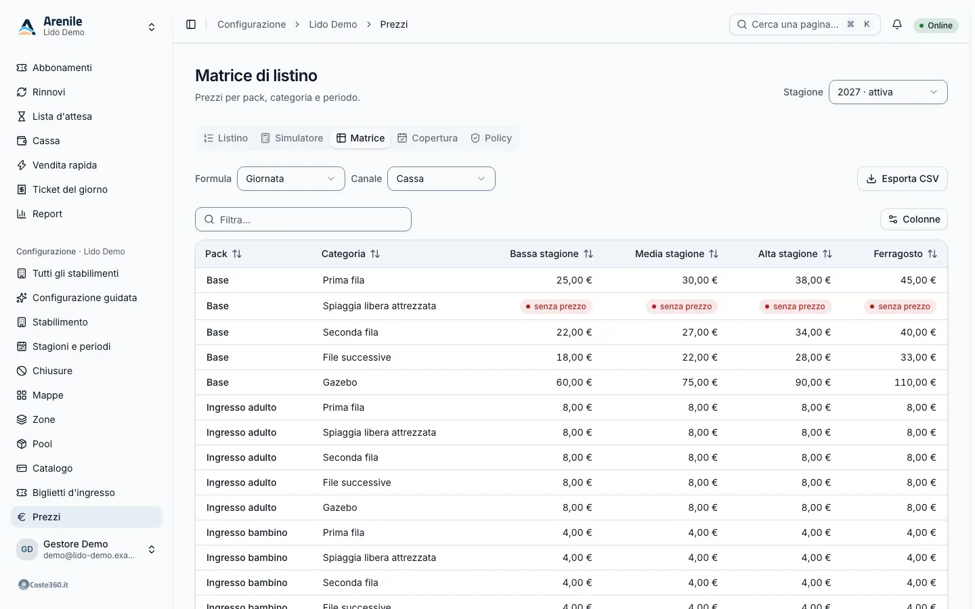
Task: Click the Filtra input field
Action: [303, 219]
